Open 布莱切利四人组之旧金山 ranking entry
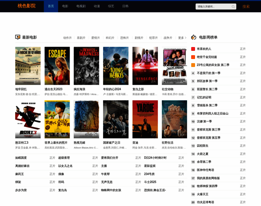Image resolution: width=261 pixels, height=206 pixels. pyautogui.click(x=212, y=114)
